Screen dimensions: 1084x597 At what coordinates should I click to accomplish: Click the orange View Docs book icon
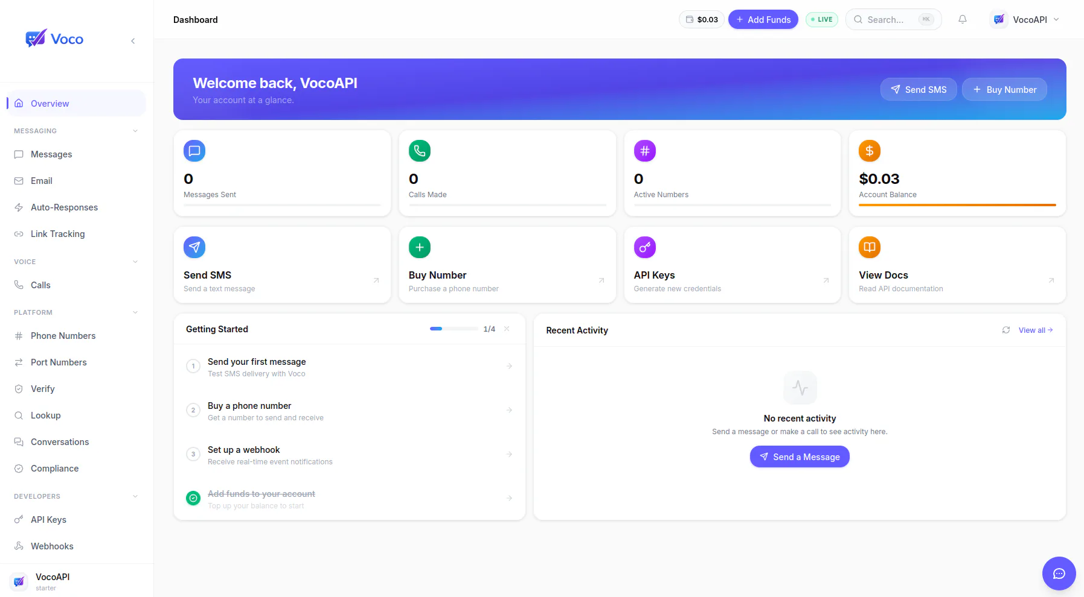tap(870, 247)
